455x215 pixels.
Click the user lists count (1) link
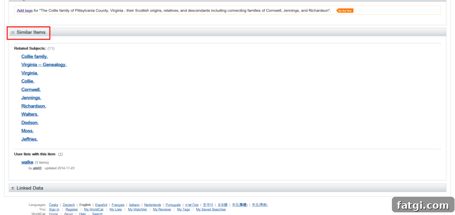pos(60,154)
